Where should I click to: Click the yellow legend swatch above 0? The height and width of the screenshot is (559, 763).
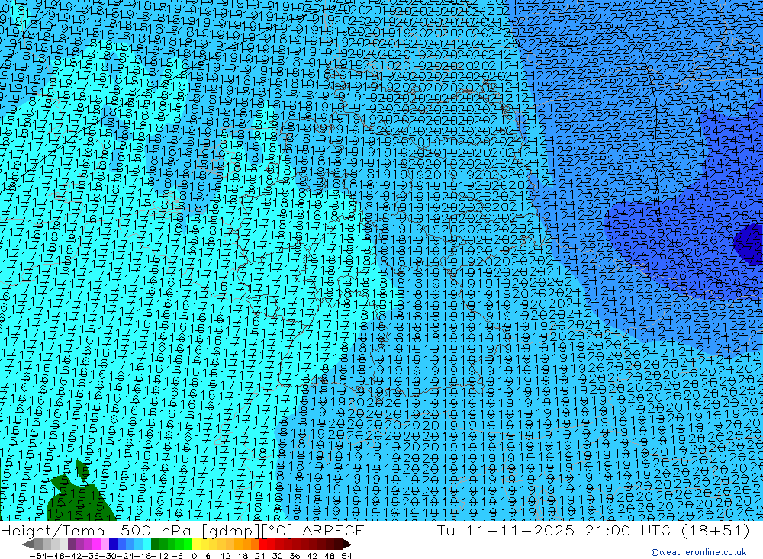point(196,545)
